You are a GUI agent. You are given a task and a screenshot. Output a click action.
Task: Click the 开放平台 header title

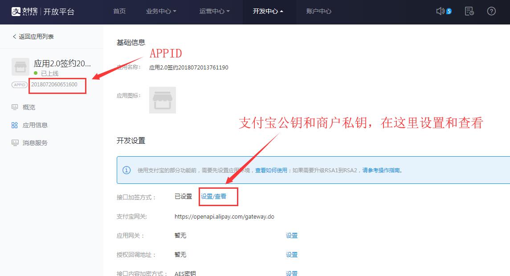coord(59,12)
